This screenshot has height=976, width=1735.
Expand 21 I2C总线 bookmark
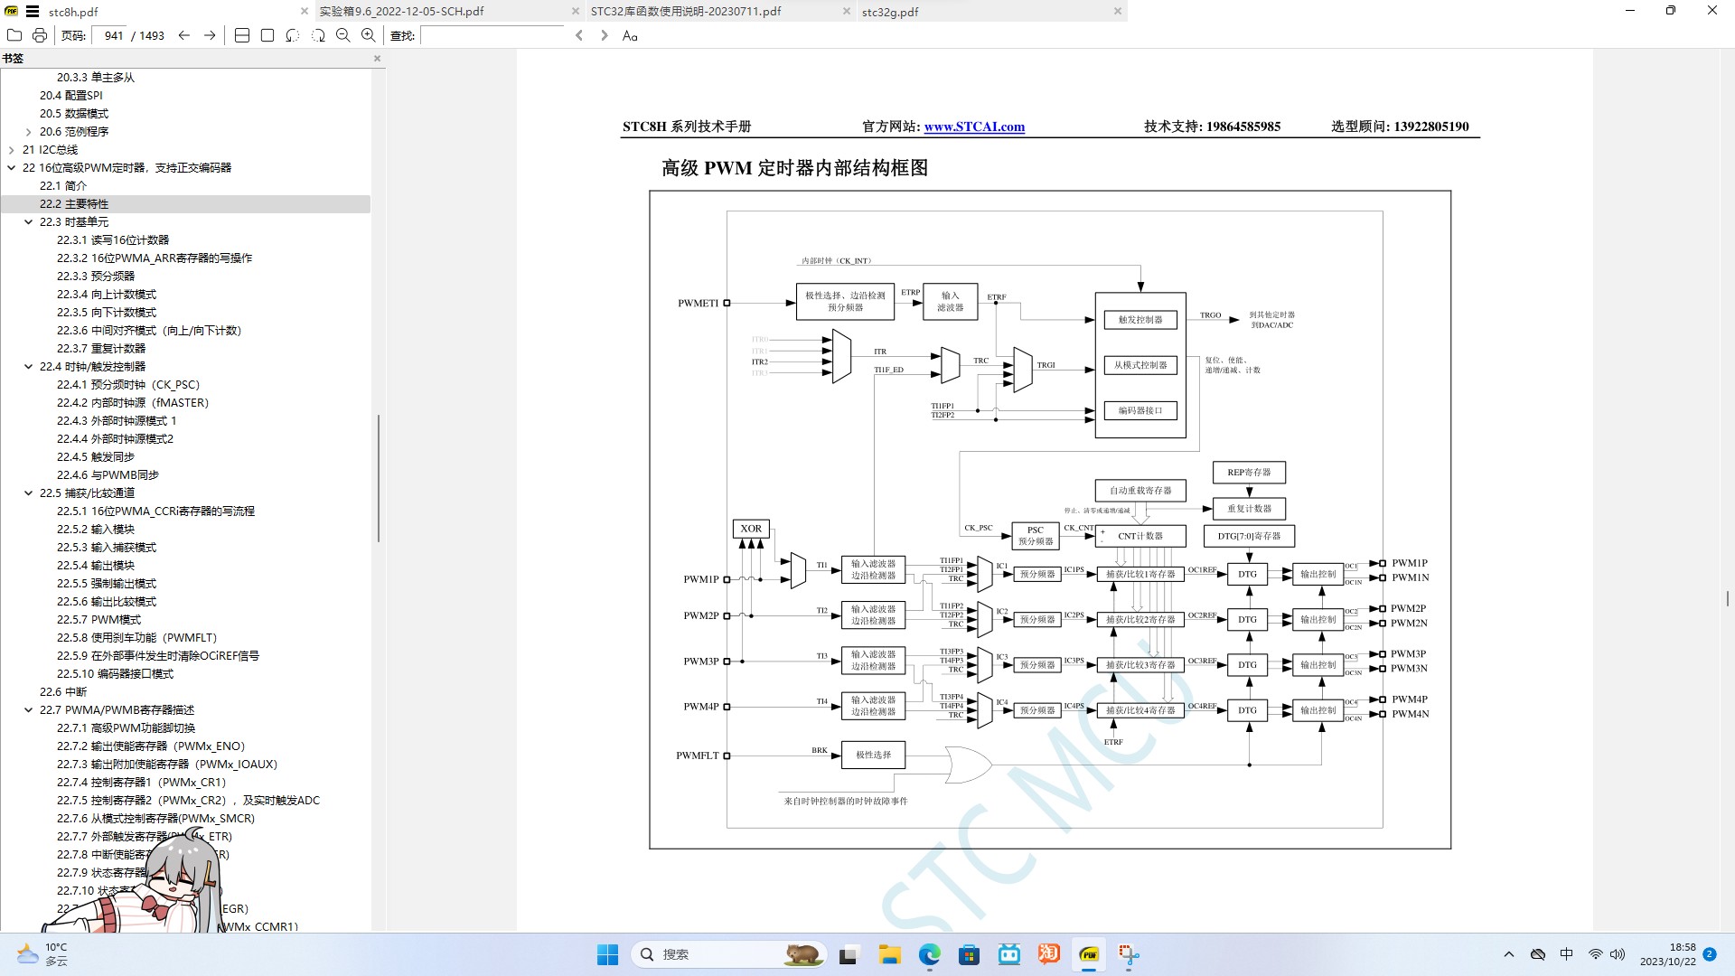point(11,150)
